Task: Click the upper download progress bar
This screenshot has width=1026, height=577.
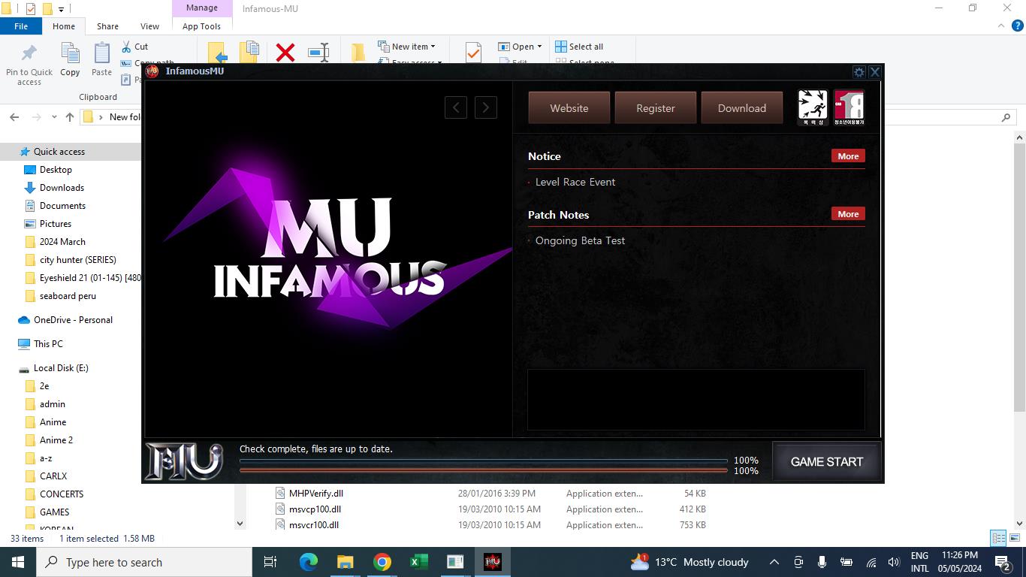Action: [484, 461]
